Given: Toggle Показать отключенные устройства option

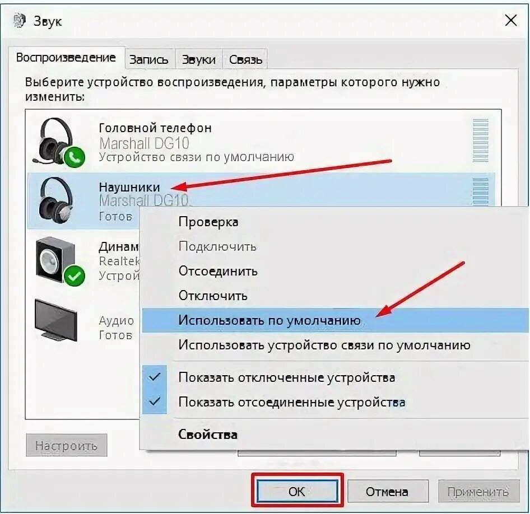Looking at the screenshot, I should (x=287, y=377).
